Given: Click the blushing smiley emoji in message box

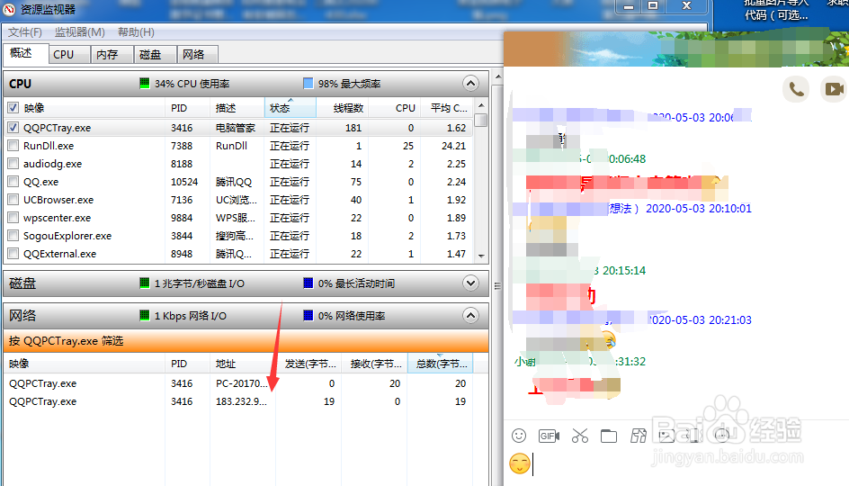Looking at the screenshot, I should pyautogui.click(x=520, y=463).
